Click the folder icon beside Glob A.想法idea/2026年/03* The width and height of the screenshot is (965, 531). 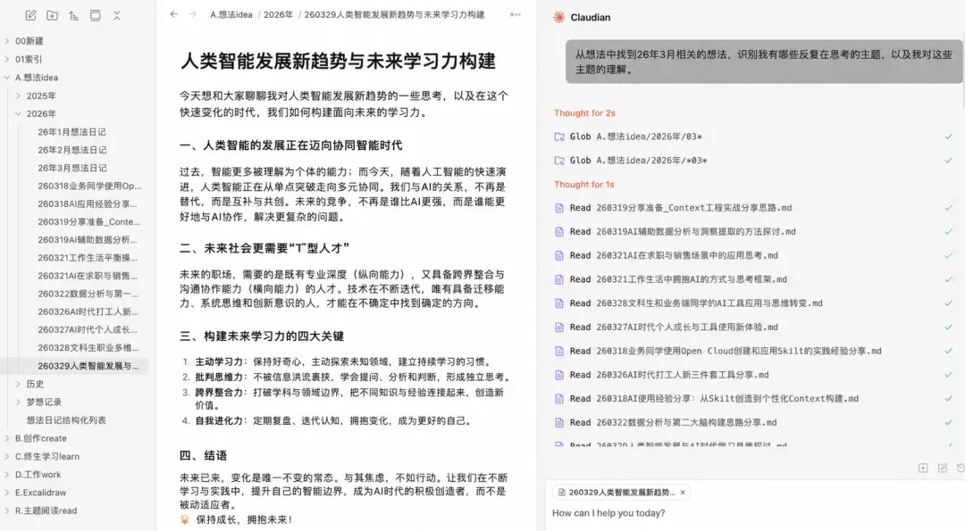(x=559, y=137)
